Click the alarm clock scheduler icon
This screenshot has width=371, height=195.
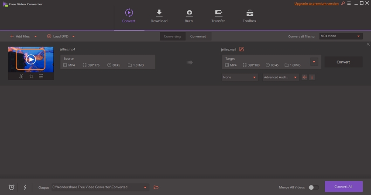tap(12, 187)
